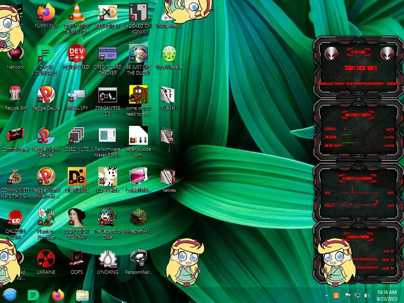Click the NETWORK gadget OUT graph

359,204
